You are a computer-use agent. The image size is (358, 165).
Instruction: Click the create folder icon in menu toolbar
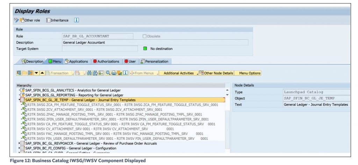25,73
